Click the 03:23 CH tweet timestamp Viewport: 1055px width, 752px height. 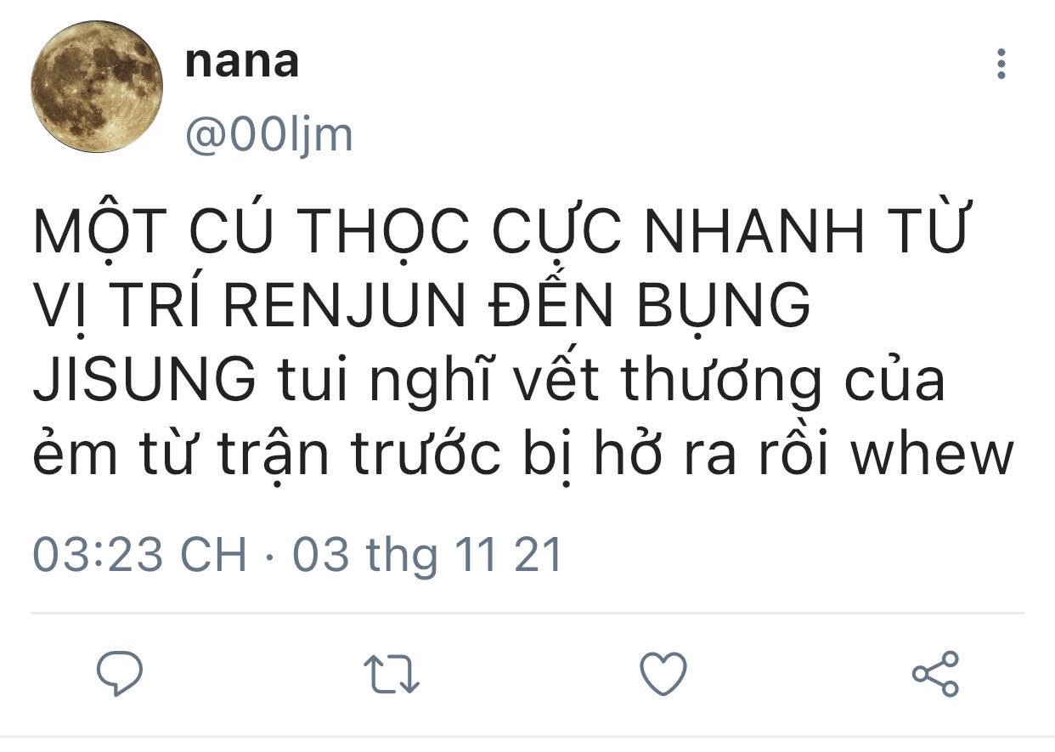(140, 554)
